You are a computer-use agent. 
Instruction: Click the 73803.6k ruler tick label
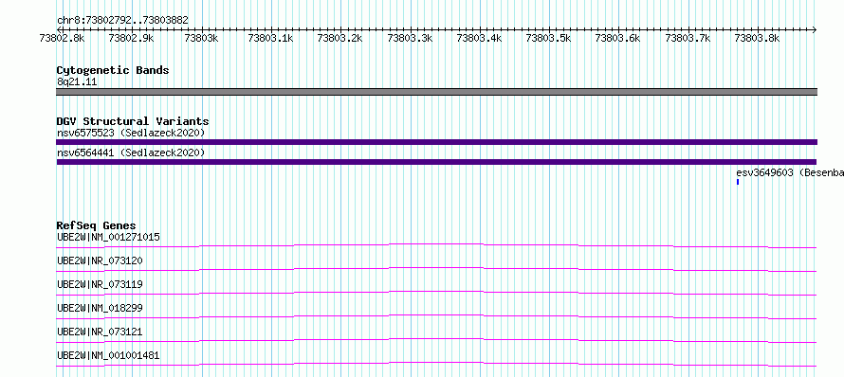(x=618, y=38)
